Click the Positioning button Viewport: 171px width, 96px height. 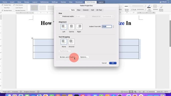point(65,51)
